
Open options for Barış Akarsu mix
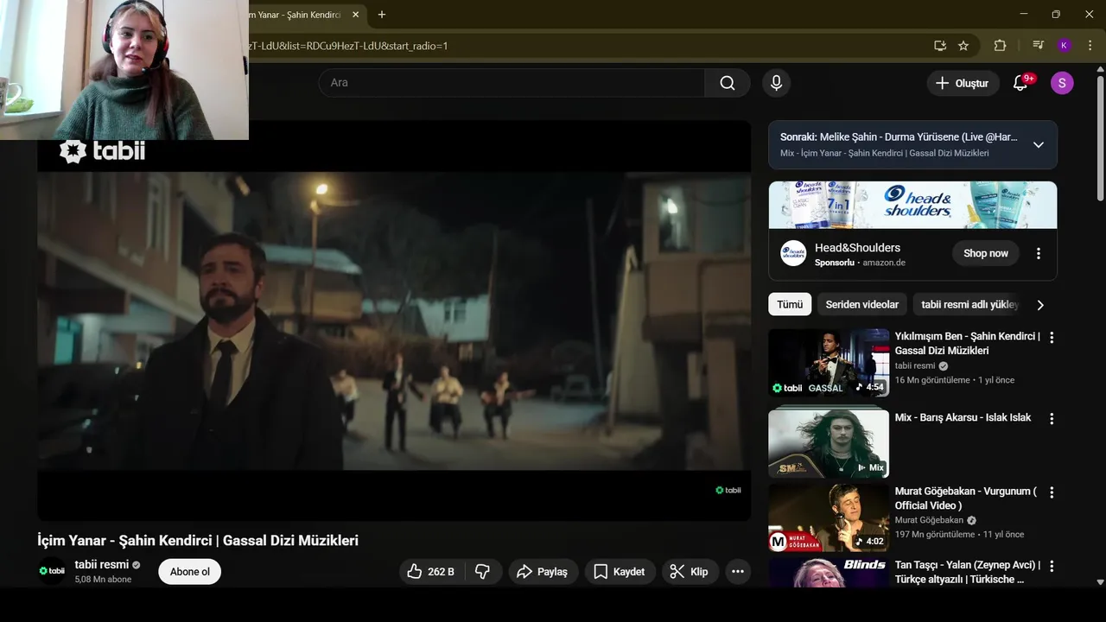click(1052, 418)
